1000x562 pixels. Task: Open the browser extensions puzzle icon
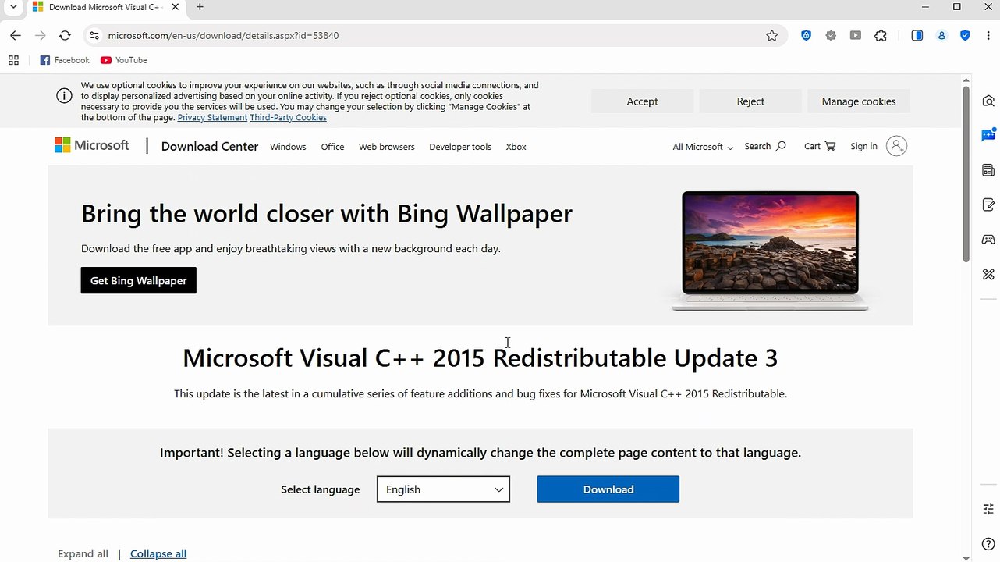[881, 35]
